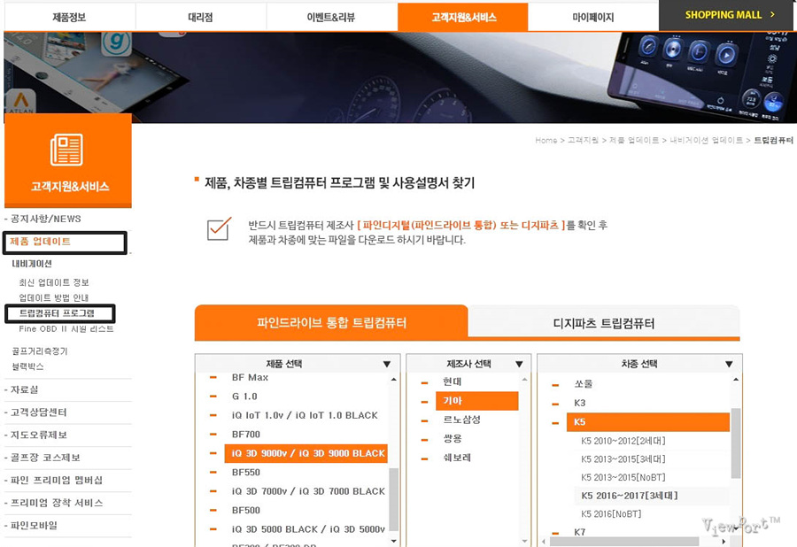Select BF500 in product list
Screen dimensions: 797x547
coord(245,510)
